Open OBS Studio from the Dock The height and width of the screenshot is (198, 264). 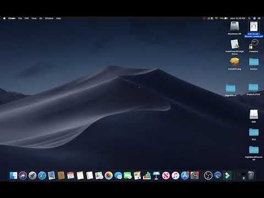[208, 175]
